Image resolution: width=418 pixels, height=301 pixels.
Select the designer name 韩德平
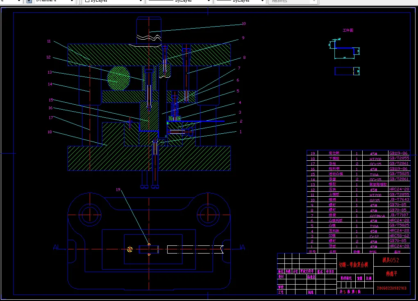[x=392, y=274]
